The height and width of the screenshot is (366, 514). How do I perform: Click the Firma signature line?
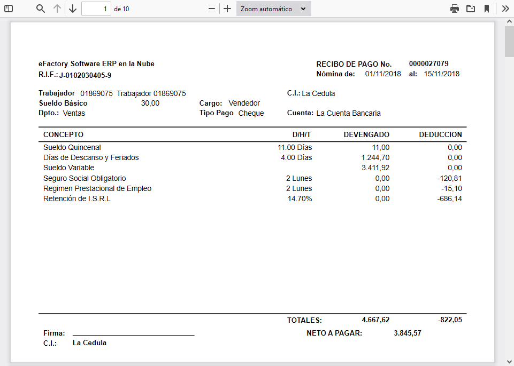click(x=134, y=333)
